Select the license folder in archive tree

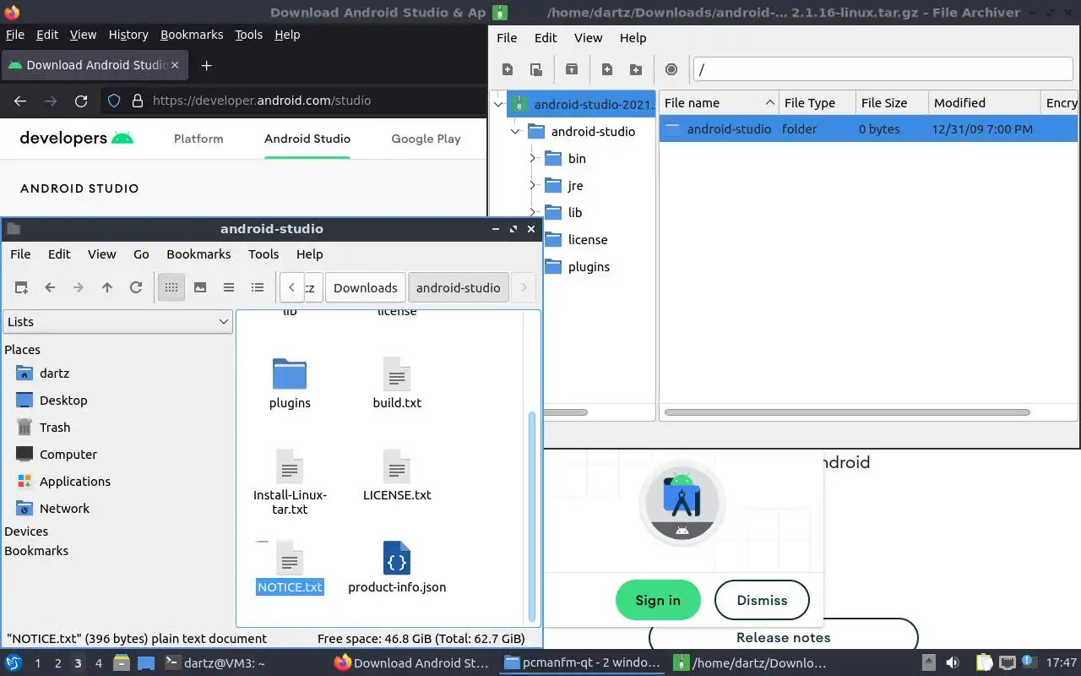pos(587,240)
